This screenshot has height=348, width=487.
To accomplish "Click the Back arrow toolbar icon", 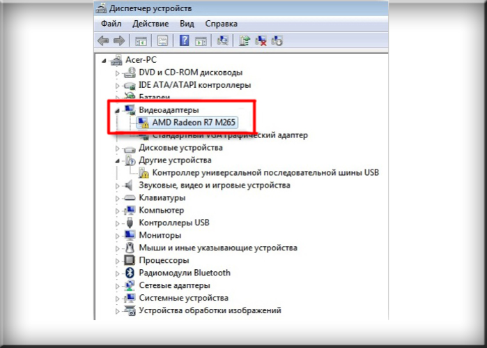I will click(103, 40).
